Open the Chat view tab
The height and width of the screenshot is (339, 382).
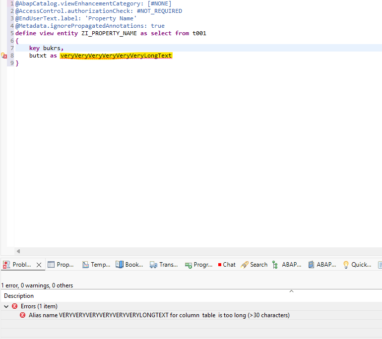tap(228, 265)
